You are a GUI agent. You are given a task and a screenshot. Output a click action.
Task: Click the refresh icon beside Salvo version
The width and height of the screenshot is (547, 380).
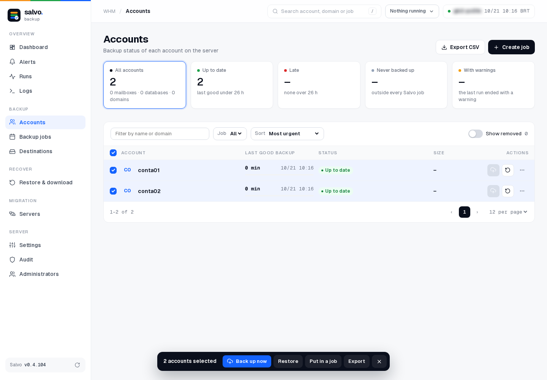point(77,365)
